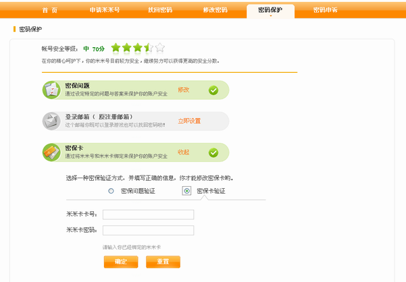Click the 密保问题 security question icon
Viewport: 406px width, 282px height.
(x=51, y=90)
